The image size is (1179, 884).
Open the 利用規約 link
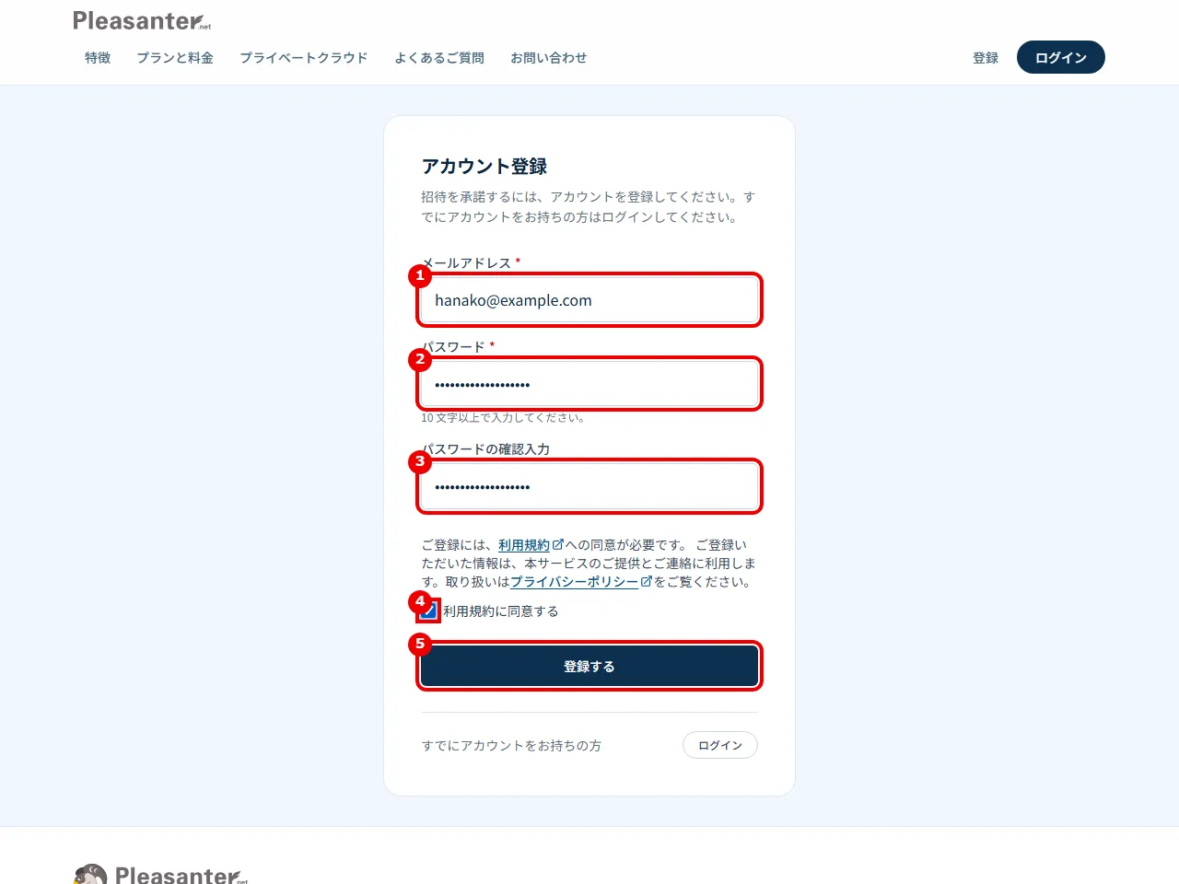click(x=524, y=545)
